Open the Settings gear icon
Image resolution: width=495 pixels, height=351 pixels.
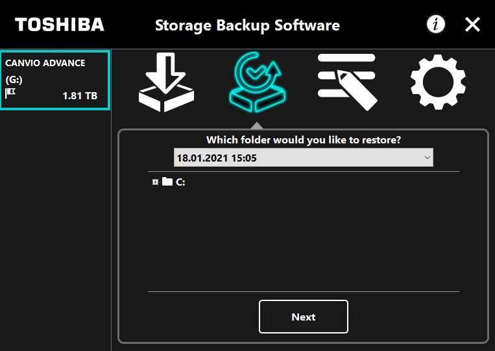click(x=438, y=82)
